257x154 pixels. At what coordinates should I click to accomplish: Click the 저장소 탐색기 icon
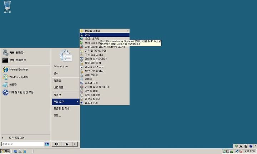(x=82, y=99)
